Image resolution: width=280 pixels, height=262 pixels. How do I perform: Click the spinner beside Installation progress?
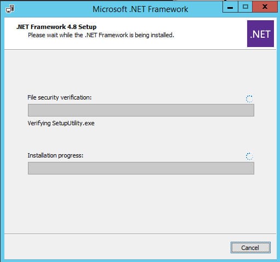(x=249, y=156)
